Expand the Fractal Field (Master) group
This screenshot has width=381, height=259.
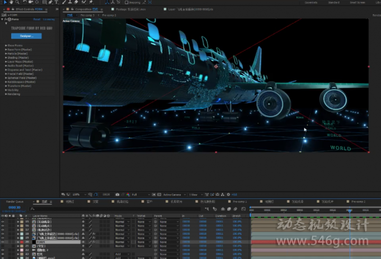(6, 74)
